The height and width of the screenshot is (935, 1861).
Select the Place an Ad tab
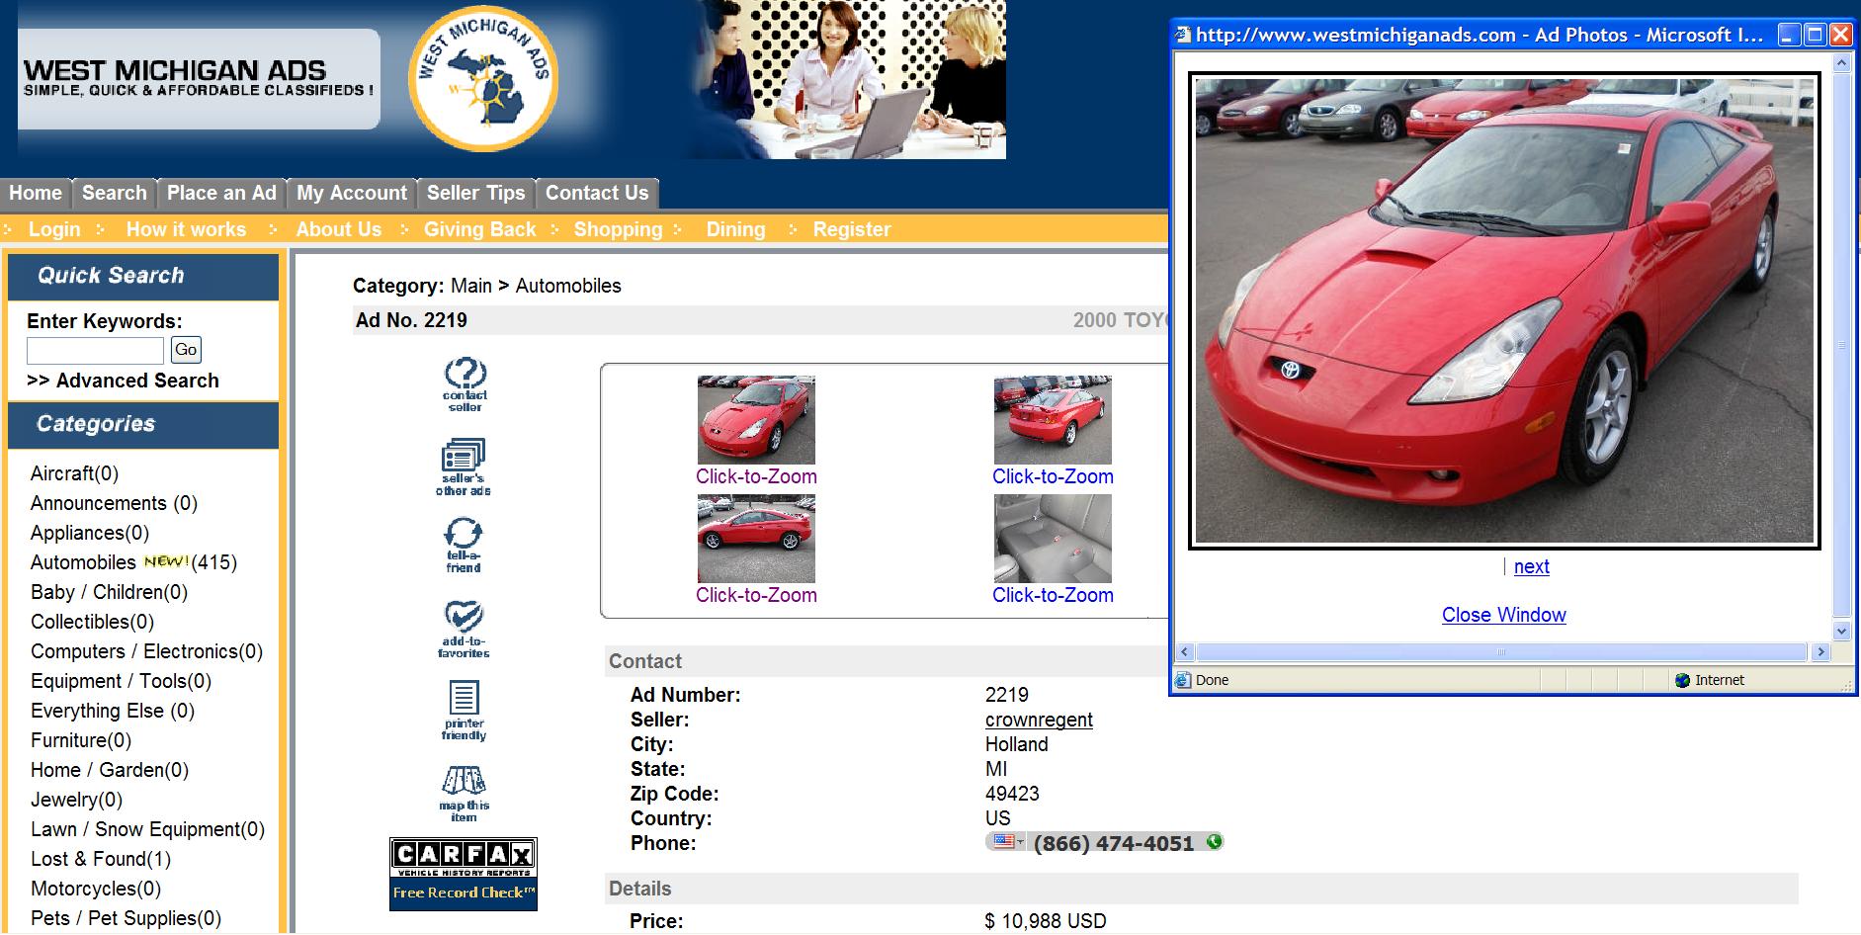(222, 193)
